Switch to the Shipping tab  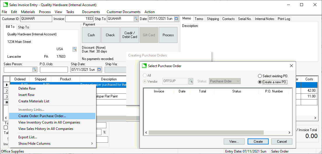(213, 19)
